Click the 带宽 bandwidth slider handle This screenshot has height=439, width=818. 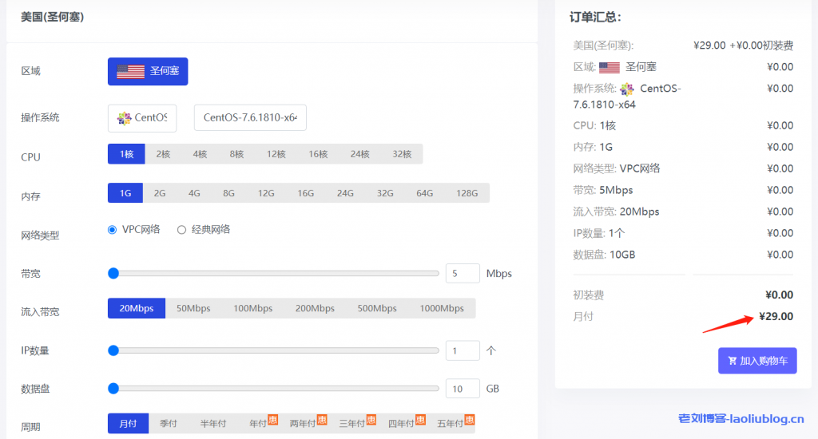[113, 273]
